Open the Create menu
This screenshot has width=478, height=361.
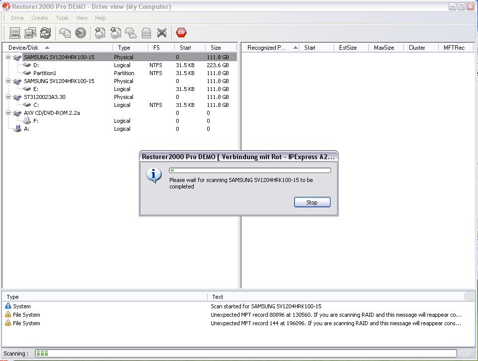pyautogui.click(x=40, y=18)
